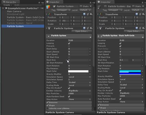Toggle Play On Awake checkbox in left Inspector
Viewport: 146px width, 115px height.
click(69, 88)
